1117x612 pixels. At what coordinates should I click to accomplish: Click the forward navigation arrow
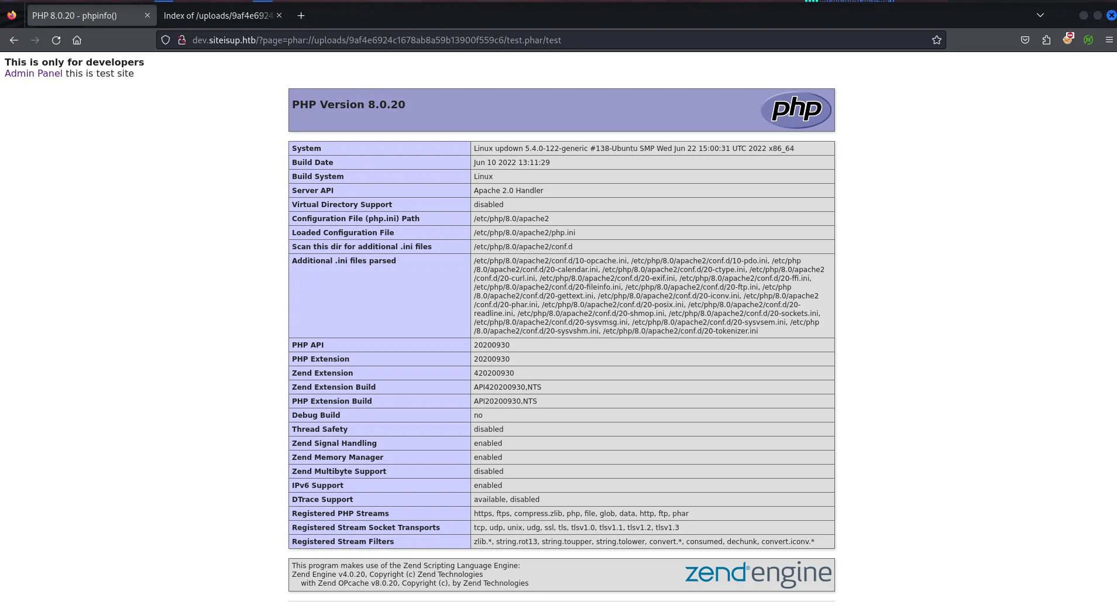pyautogui.click(x=35, y=40)
